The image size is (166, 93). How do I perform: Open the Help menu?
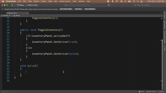(88, 1)
